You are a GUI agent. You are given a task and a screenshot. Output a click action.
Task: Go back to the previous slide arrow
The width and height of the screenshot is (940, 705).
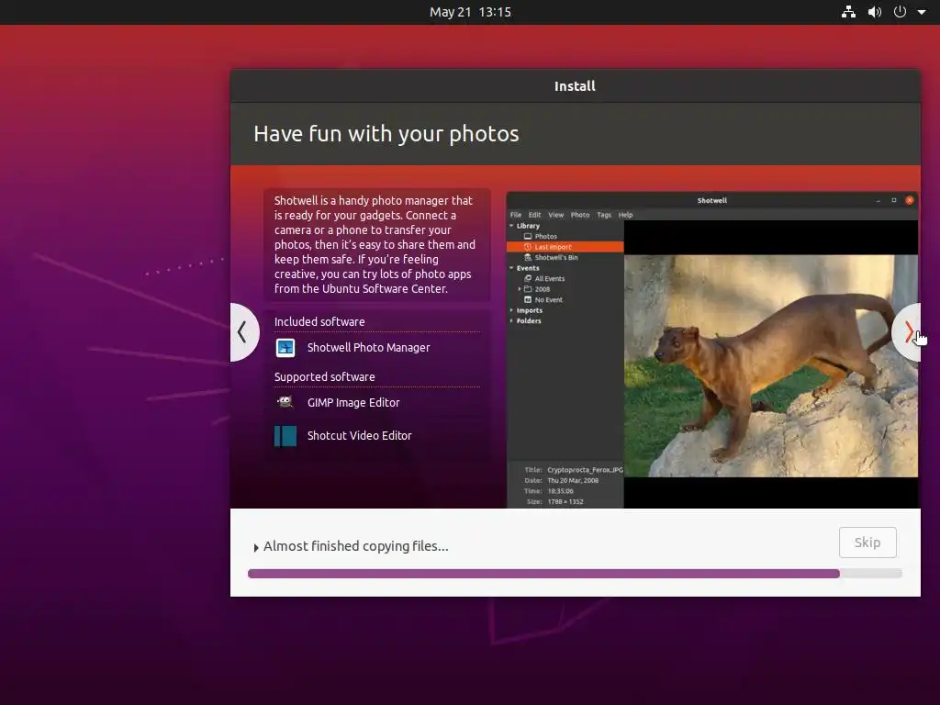243,331
